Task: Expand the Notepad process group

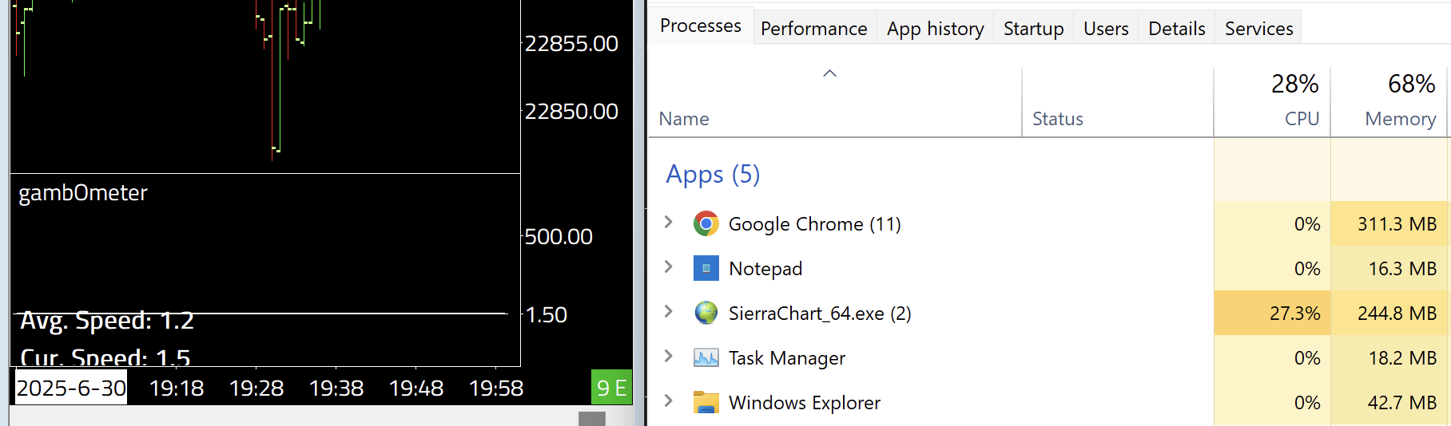Action: pos(669,267)
